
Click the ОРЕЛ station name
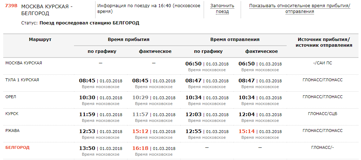11,97
